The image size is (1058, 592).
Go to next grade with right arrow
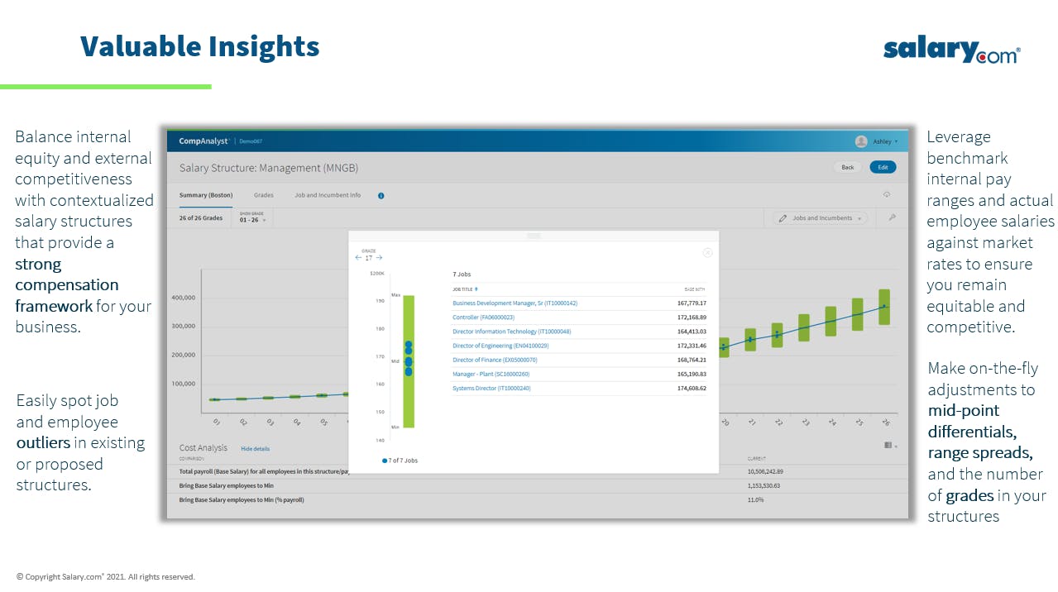[x=379, y=258]
